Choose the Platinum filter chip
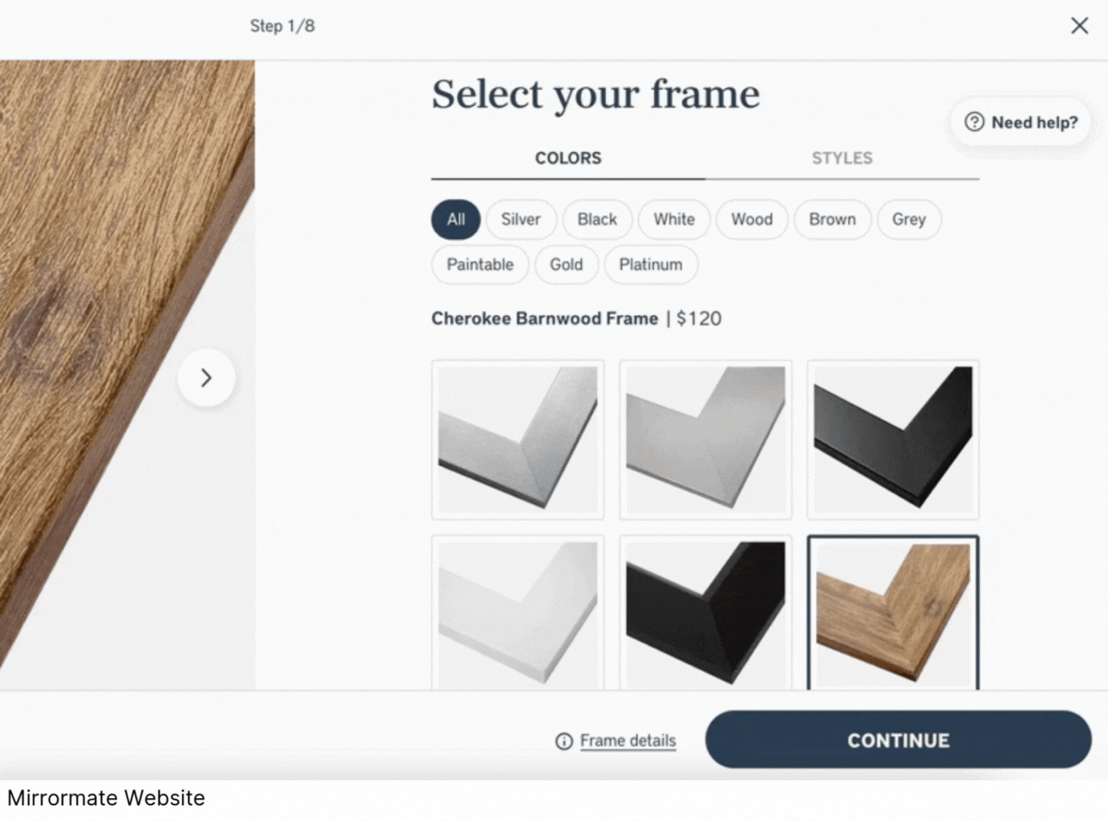The image size is (1108, 820). (x=650, y=265)
